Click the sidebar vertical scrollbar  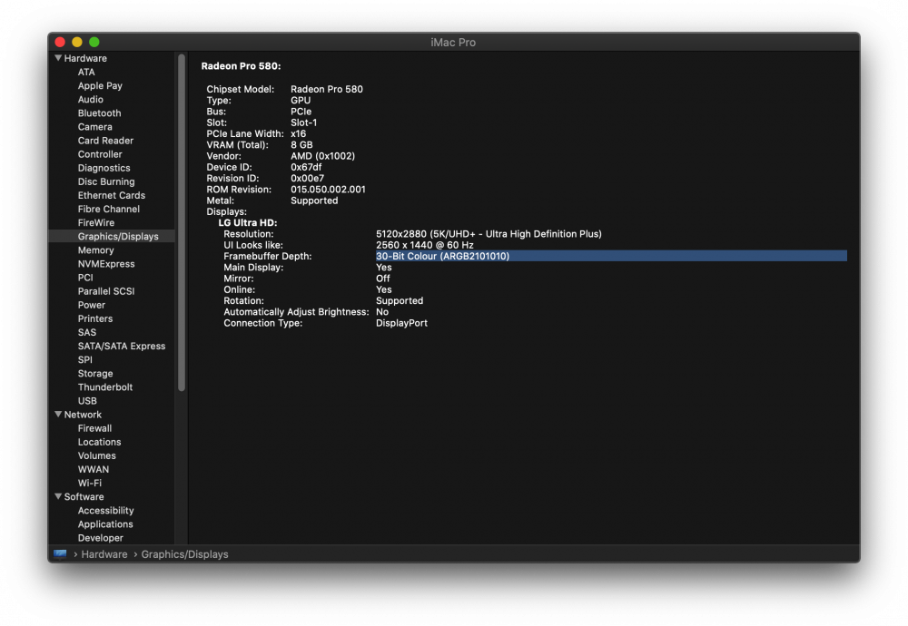click(182, 223)
